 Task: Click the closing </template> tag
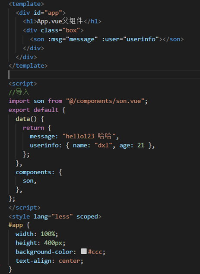tap(28, 66)
